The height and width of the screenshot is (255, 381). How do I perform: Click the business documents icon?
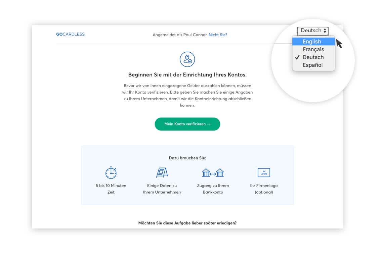(x=162, y=172)
